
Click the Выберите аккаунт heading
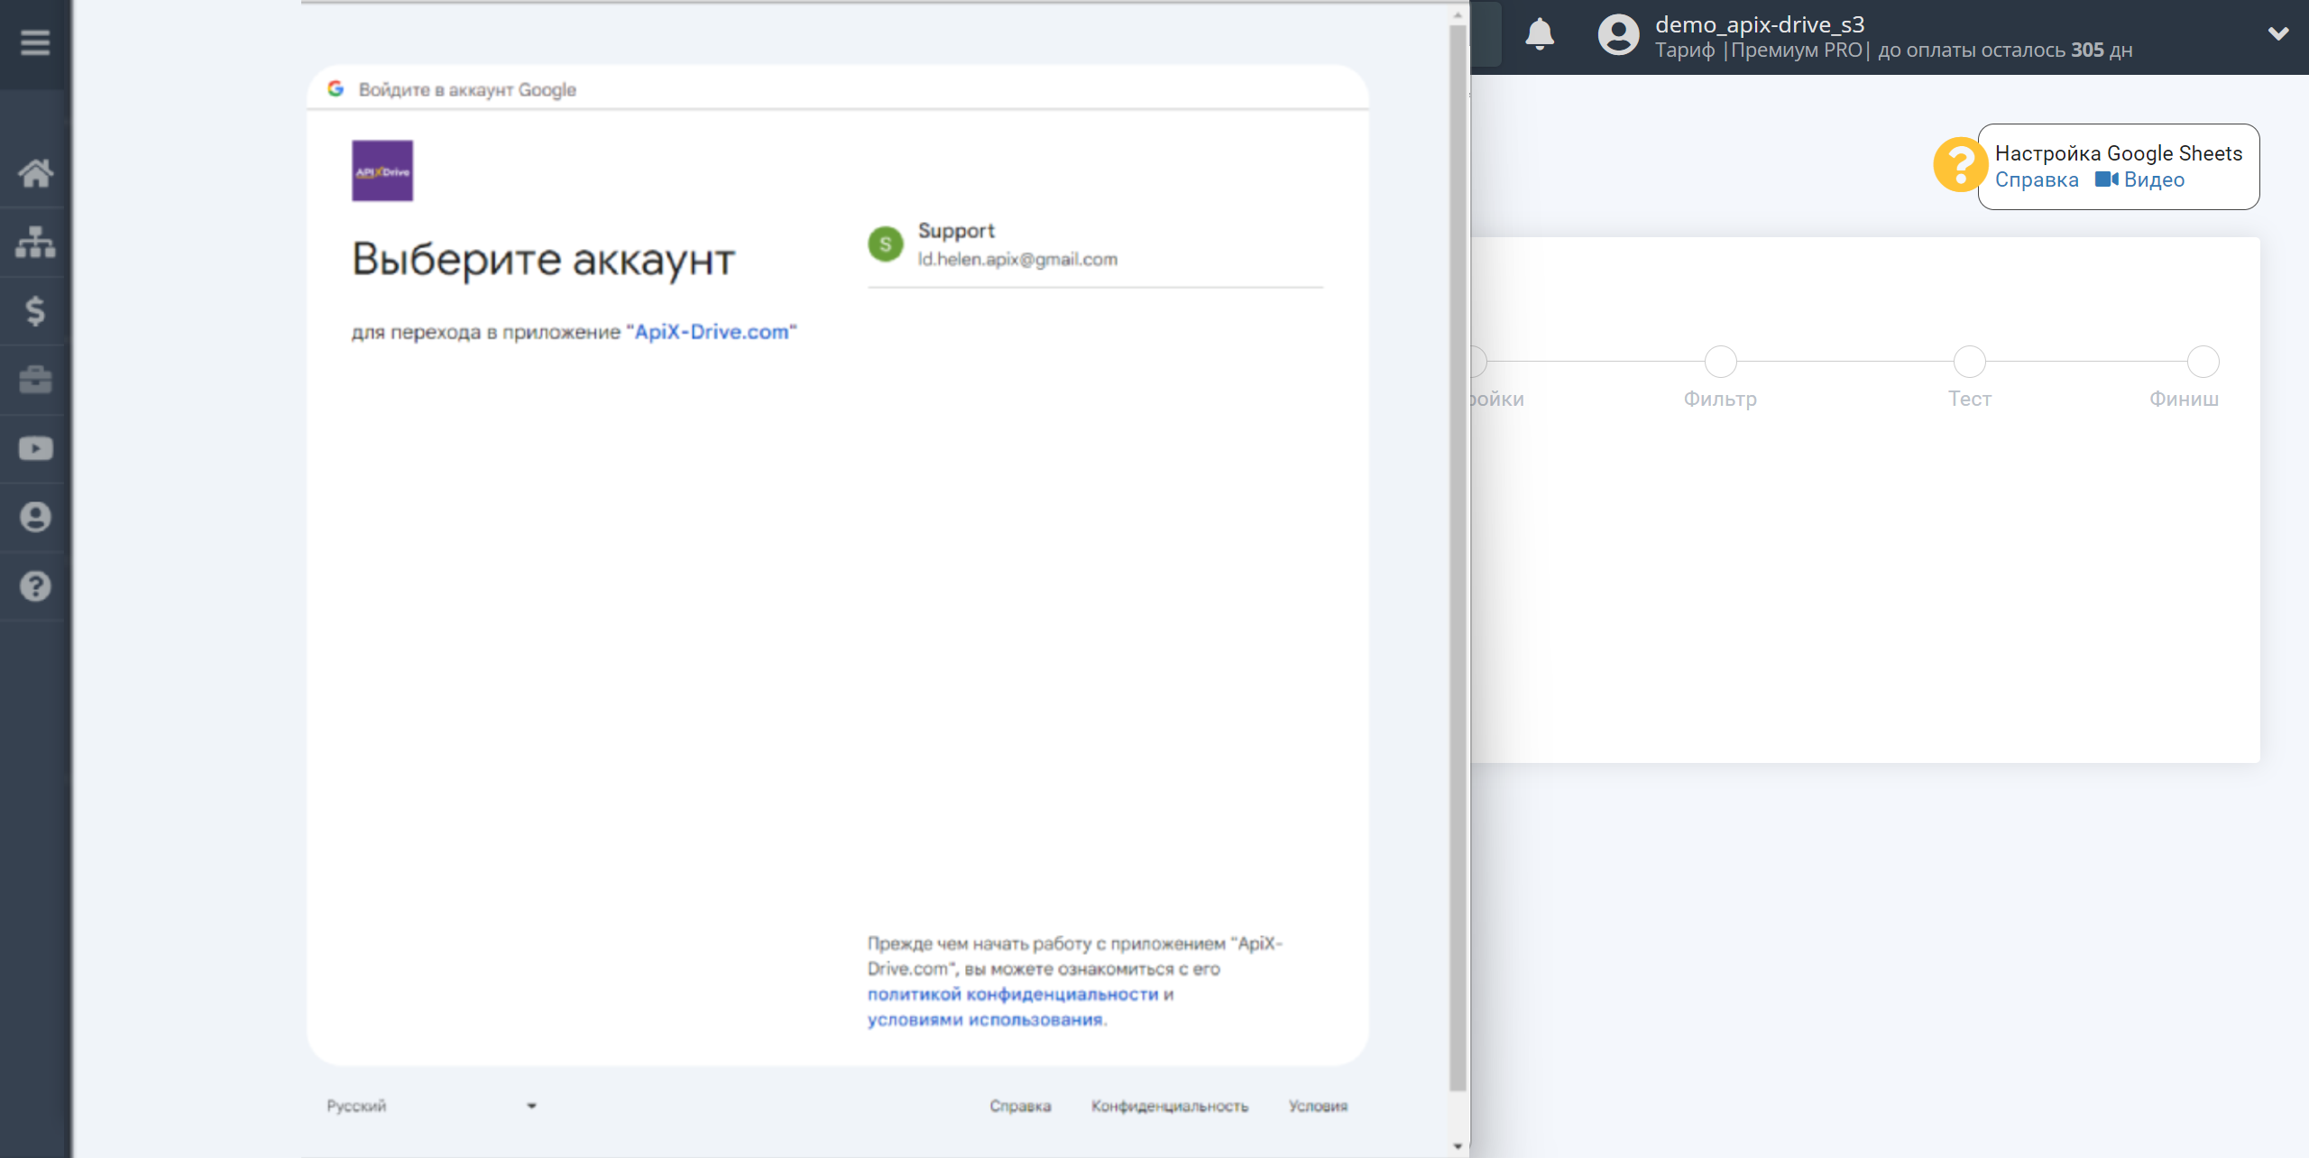click(543, 260)
